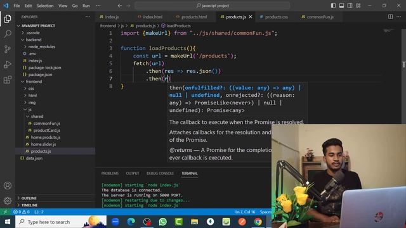Toggle the secondary side bar layout icon

point(350,6)
